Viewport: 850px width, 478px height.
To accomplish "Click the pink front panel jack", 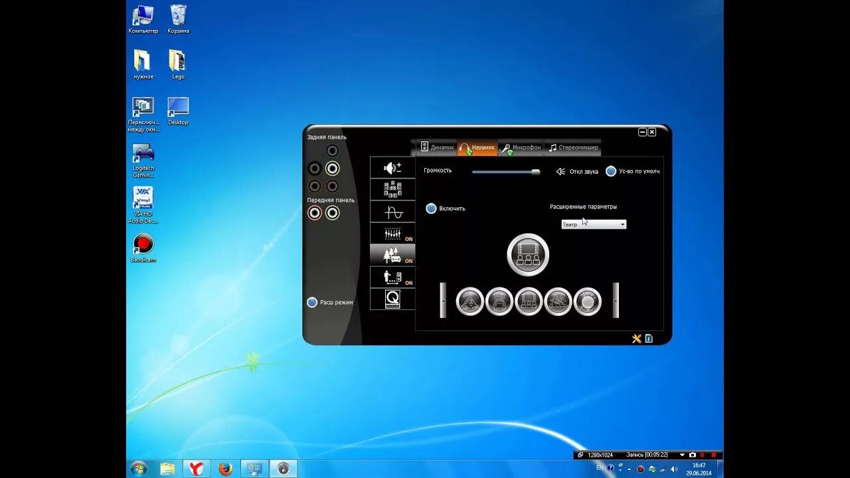I will tap(315, 212).
